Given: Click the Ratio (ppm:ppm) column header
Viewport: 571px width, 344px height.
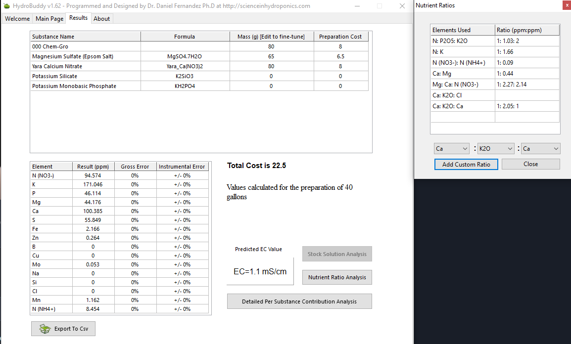Looking at the screenshot, I should point(527,30).
